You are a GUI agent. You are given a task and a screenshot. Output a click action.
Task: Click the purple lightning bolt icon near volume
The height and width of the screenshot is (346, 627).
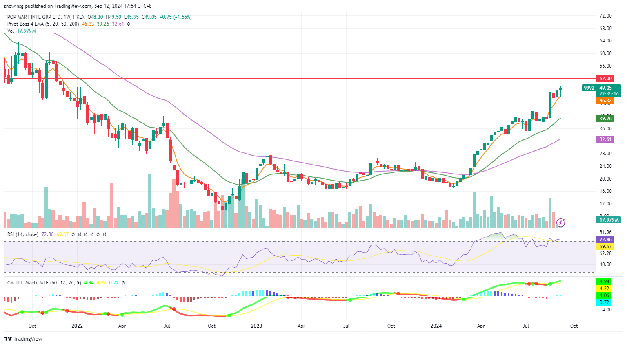pyautogui.click(x=561, y=223)
